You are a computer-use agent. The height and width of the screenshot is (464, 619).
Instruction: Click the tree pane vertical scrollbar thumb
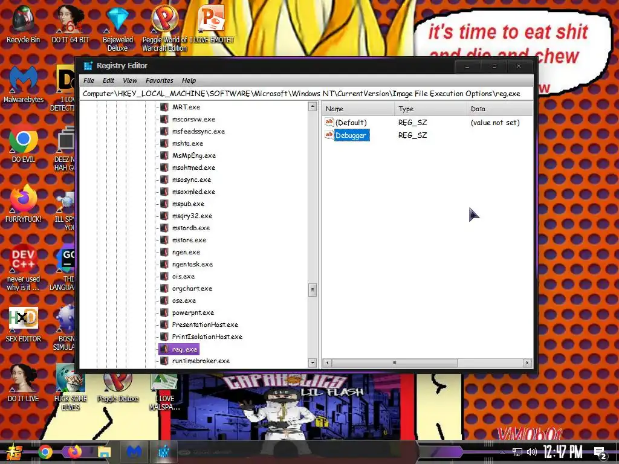(x=313, y=289)
